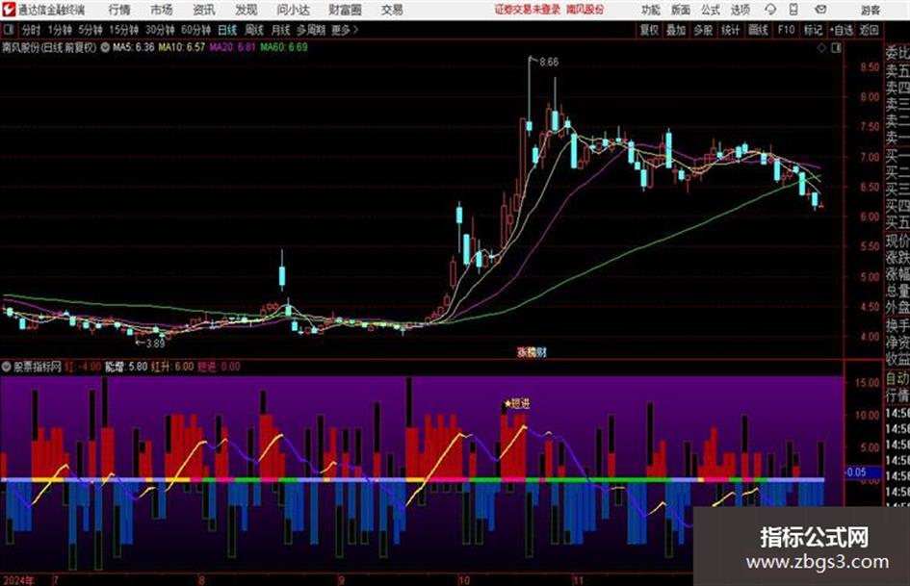Image resolution: width=910 pixels, height=586 pixels.
Task: Click the 通达信 red logo icon
Action: coord(8,10)
